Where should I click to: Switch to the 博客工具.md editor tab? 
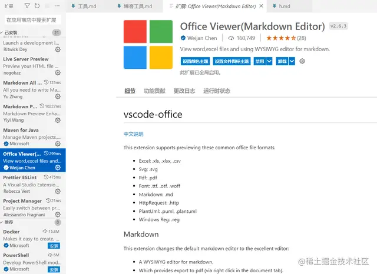pyautogui.click(x=138, y=6)
